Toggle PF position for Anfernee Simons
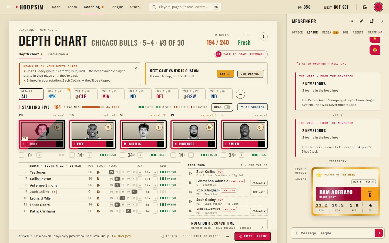The height and width of the screenshot is (243, 389). point(128,185)
